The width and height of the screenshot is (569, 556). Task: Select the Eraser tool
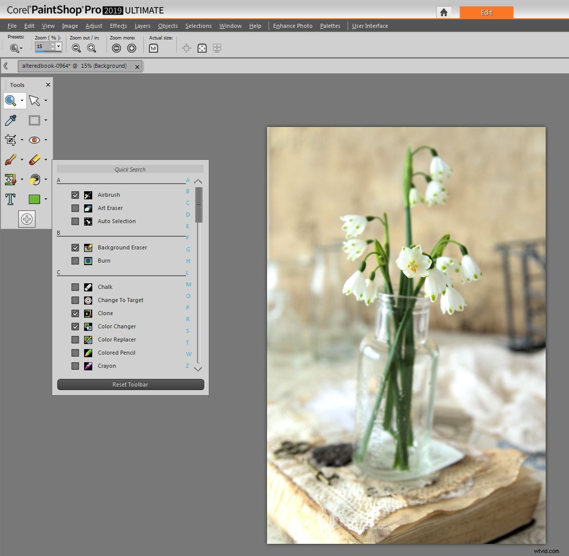33,160
